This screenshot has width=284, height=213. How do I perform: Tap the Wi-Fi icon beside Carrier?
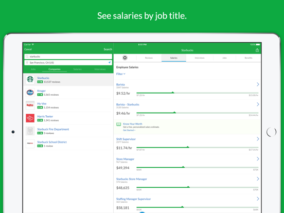click(33, 44)
